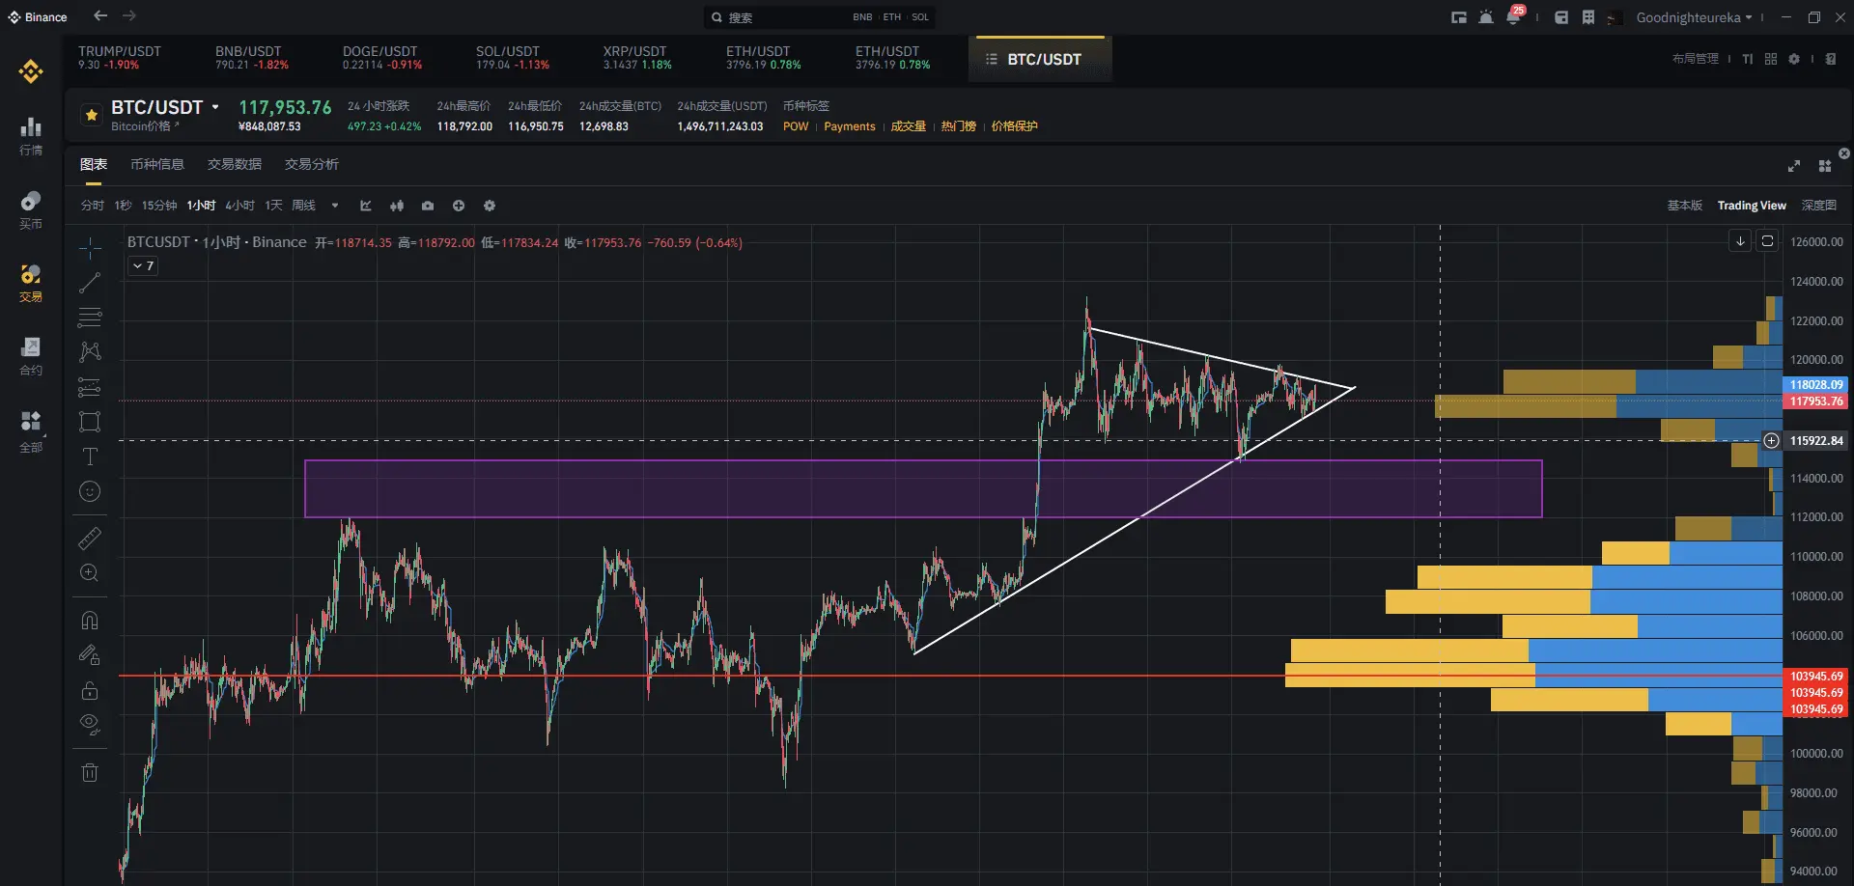
Task: Open 全部 all apps in sidebar
Action: [x=31, y=431]
